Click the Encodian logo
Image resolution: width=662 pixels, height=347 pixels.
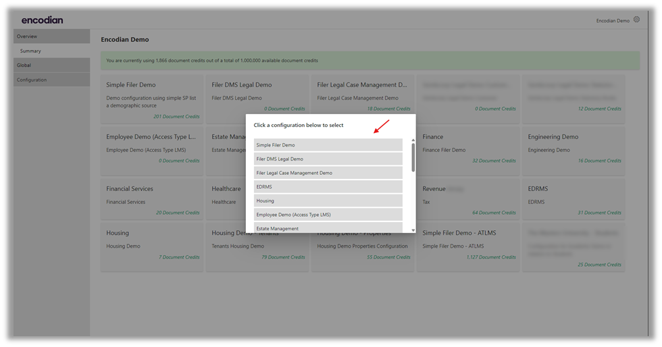click(x=42, y=20)
